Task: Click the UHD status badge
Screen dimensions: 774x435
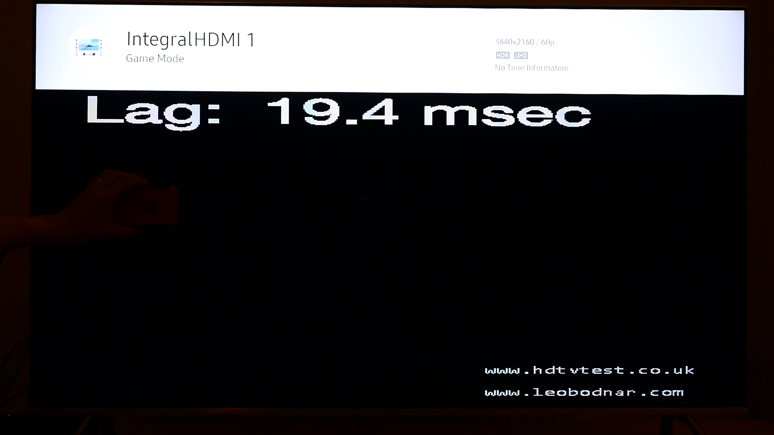Action: click(521, 55)
